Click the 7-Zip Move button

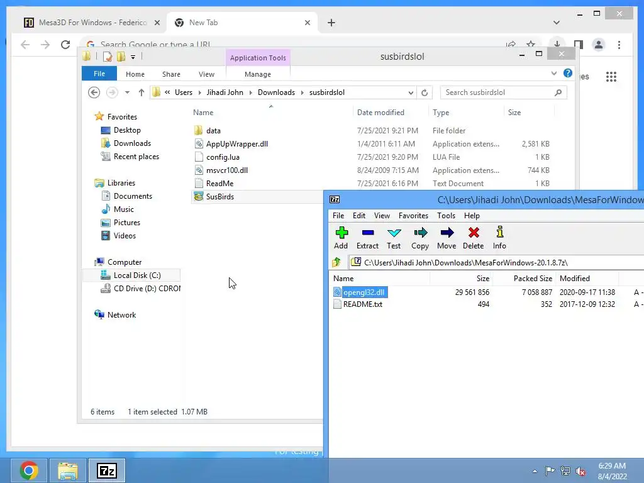click(447, 238)
